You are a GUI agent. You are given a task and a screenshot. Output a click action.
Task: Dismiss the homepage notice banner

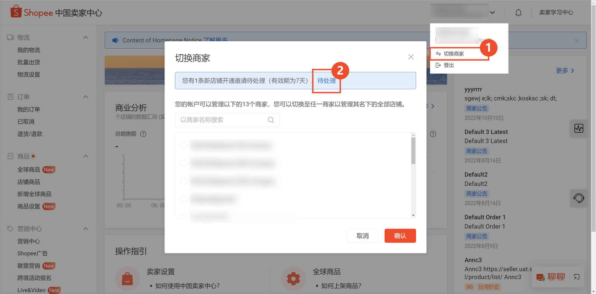click(577, 40)
